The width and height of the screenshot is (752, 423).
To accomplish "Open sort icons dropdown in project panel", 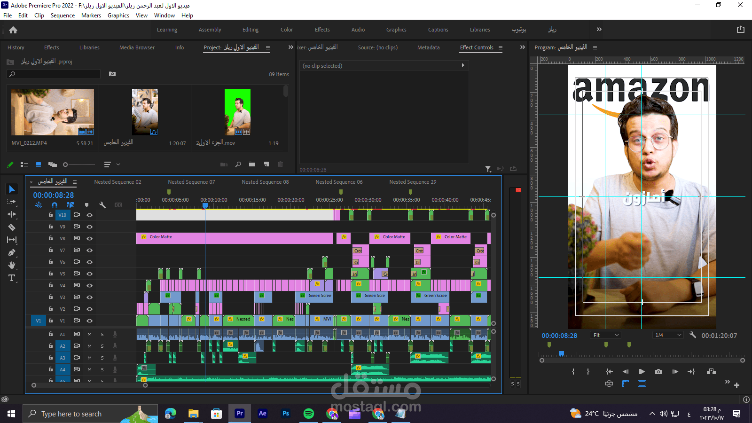I will (111, 164).
